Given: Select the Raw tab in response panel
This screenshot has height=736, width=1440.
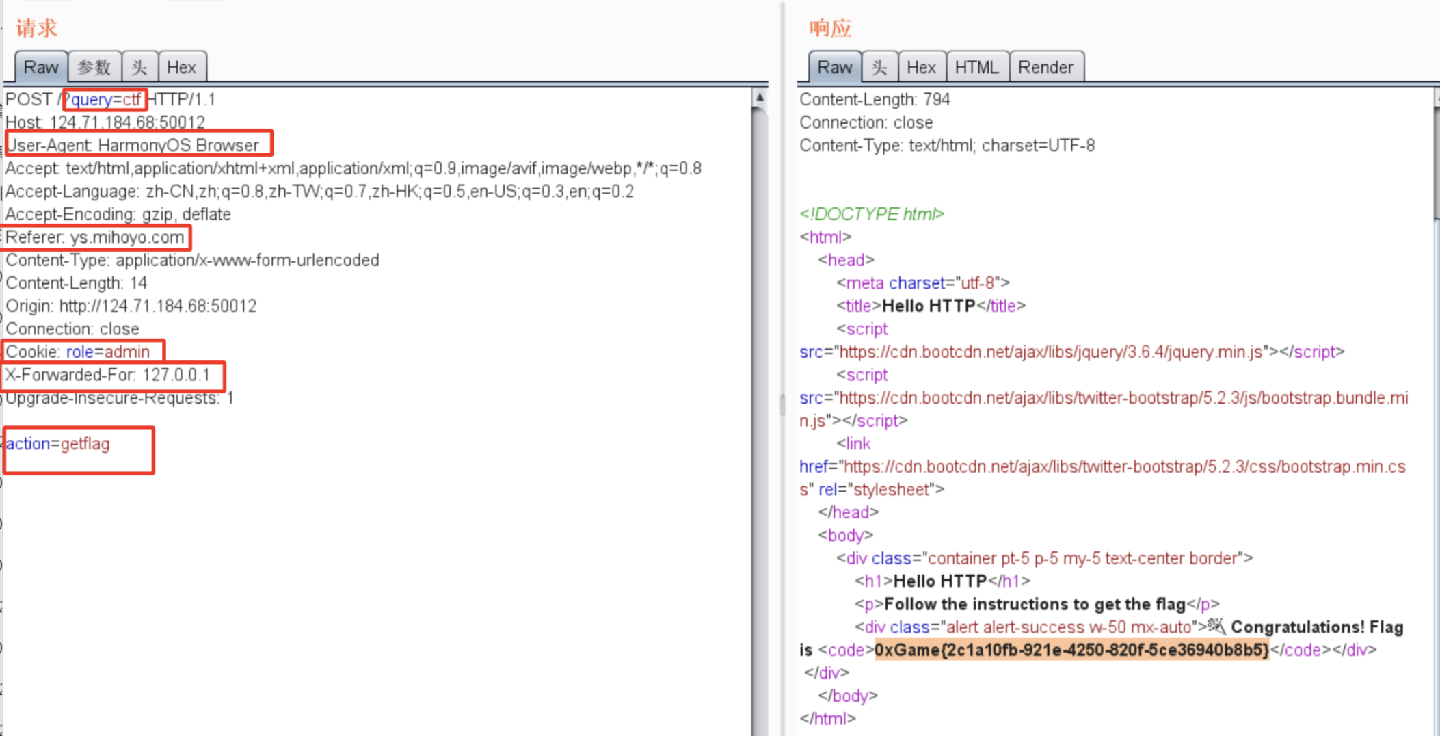Looking at the screenshot, I should (835, 67).
